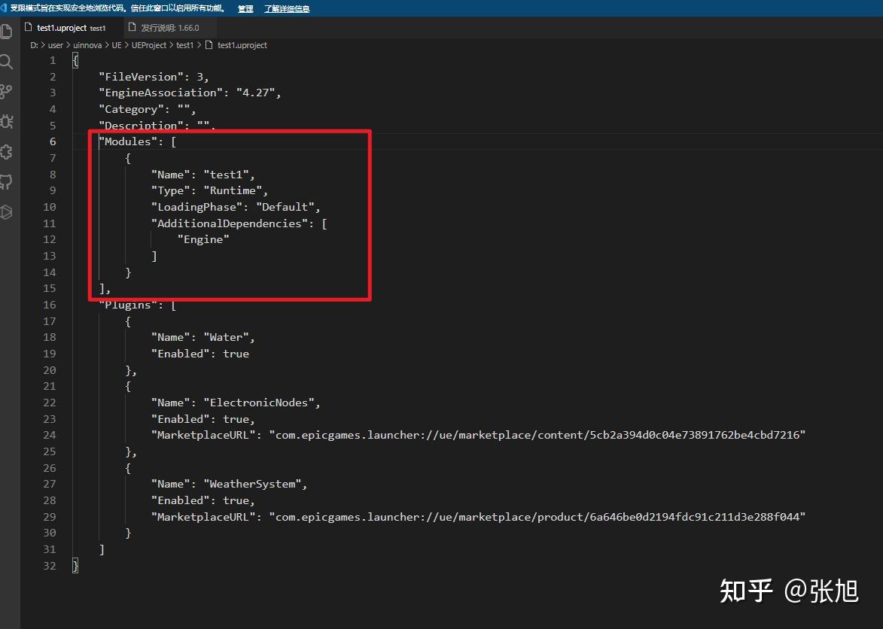Click the restricted mode shield icon in the banner
The width and height of the screenshot is (883, 629).
coord(6,8)
